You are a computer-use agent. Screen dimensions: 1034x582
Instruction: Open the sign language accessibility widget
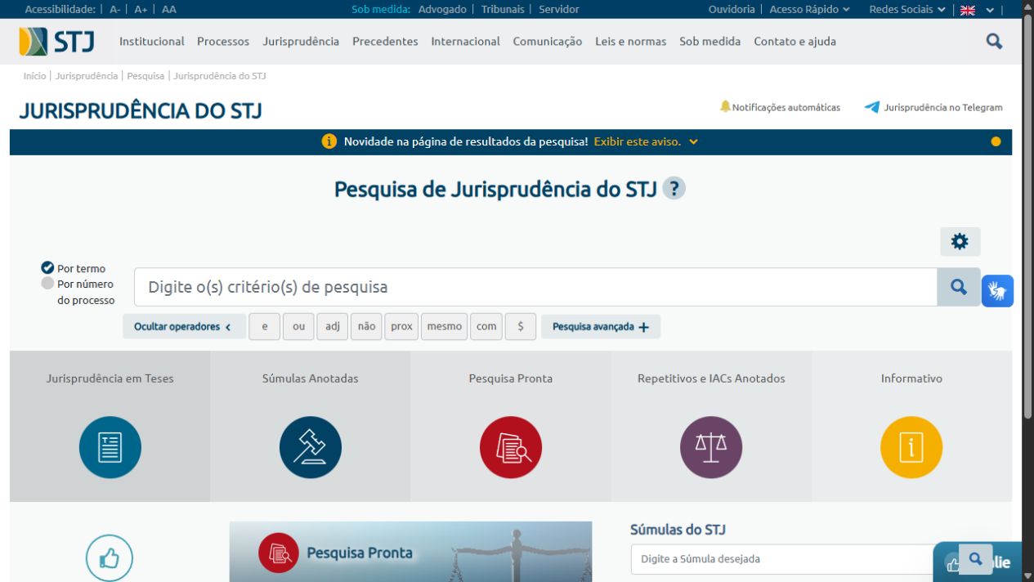coord(997,291)
